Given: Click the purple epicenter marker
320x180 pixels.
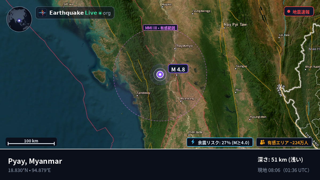Looking at the screenshot, I should [x=160, y=75].
